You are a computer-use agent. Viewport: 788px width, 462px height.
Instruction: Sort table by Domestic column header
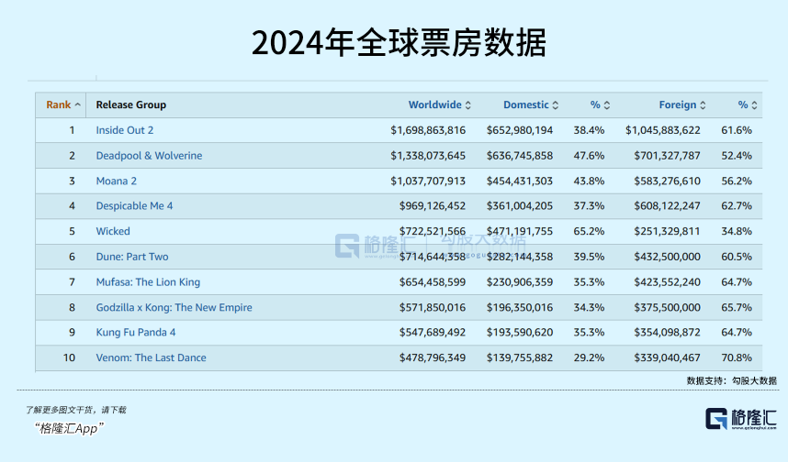pos(525,105)
